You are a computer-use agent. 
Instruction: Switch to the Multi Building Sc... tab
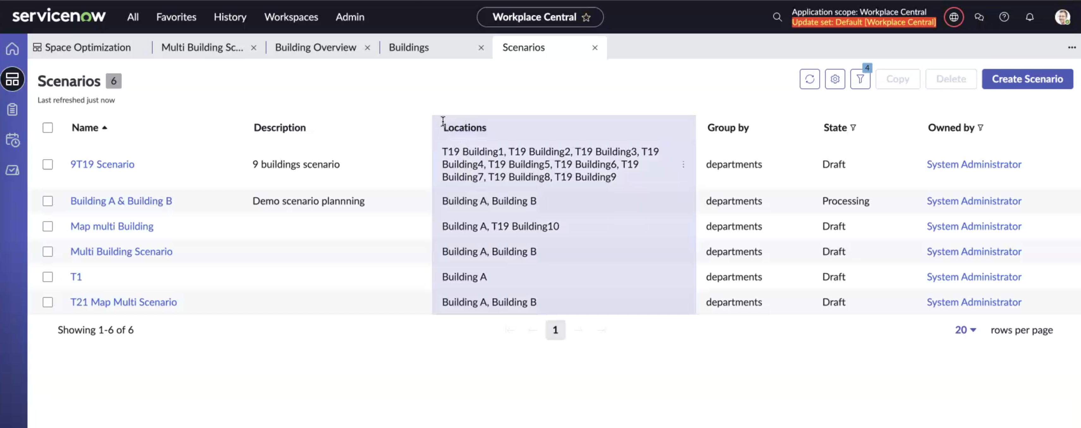(202, 47)
